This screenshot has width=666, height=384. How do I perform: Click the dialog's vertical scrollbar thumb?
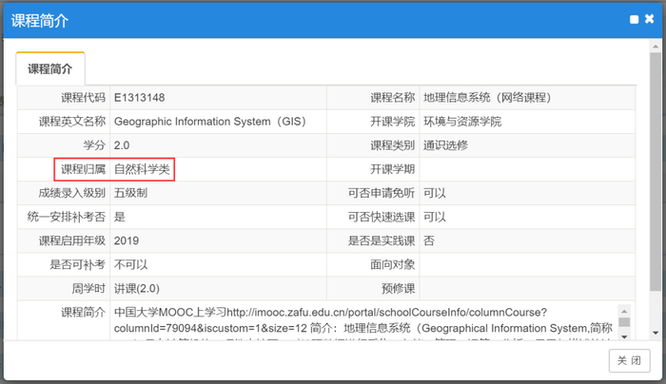[x=657, y=171]
